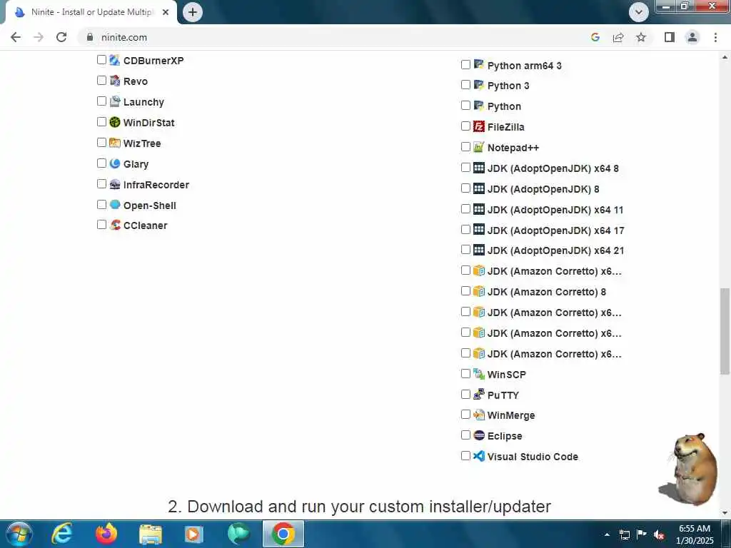Check the WinDirStat checkbox
The image size is (731, 548).
tap(101, 121)
